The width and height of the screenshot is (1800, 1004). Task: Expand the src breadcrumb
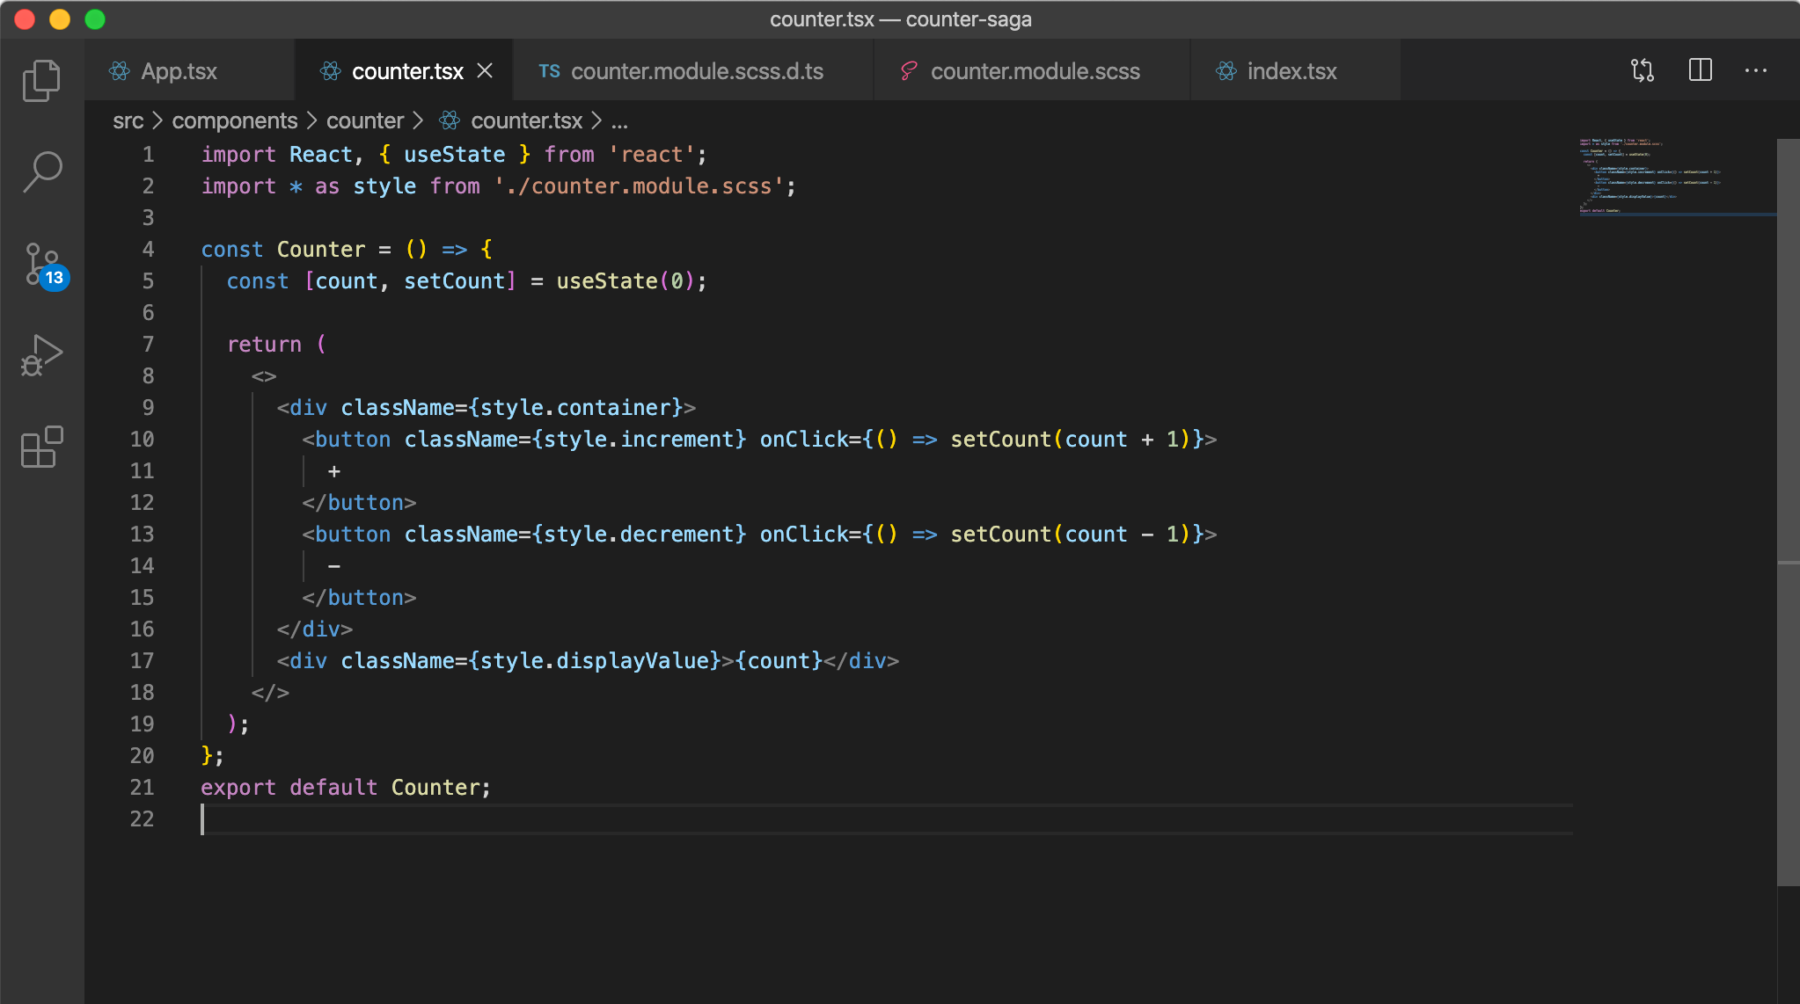pos(128,120)
